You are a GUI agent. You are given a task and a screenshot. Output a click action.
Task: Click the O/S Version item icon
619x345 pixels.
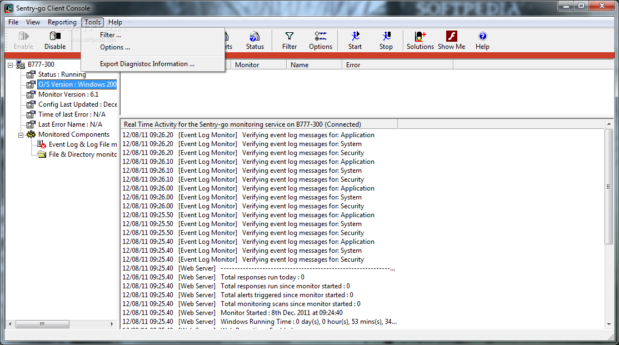(x=31, y=84)
